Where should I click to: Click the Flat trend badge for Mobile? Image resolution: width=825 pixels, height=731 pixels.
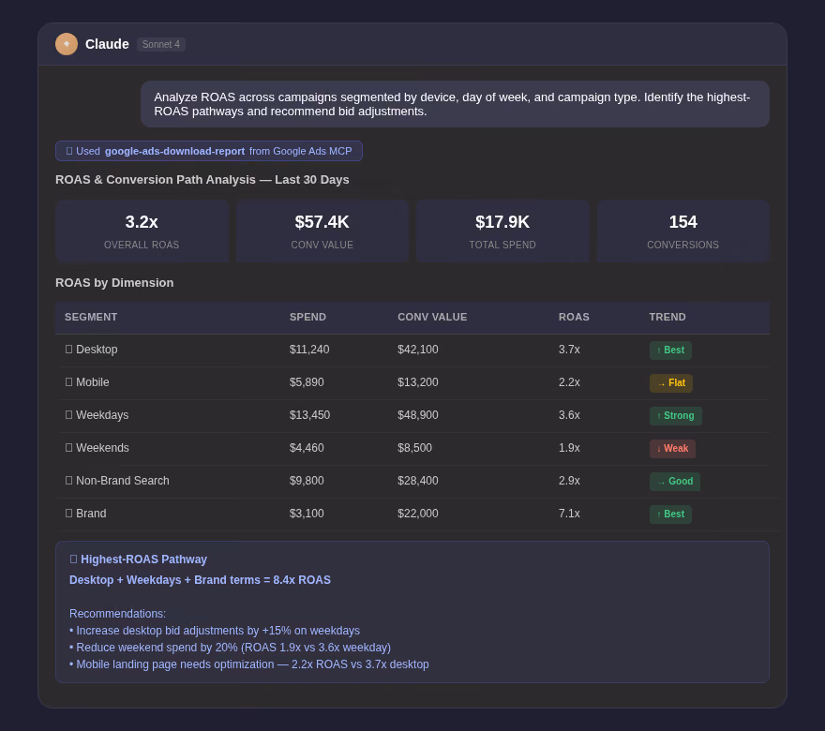tap(671, 383)
